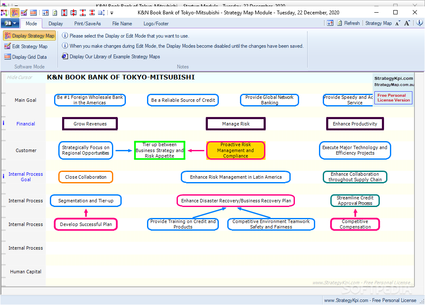This screenshot has height=305, width=425.
Task: Click the Human Capital row label
Action: [x=26, y=272]
